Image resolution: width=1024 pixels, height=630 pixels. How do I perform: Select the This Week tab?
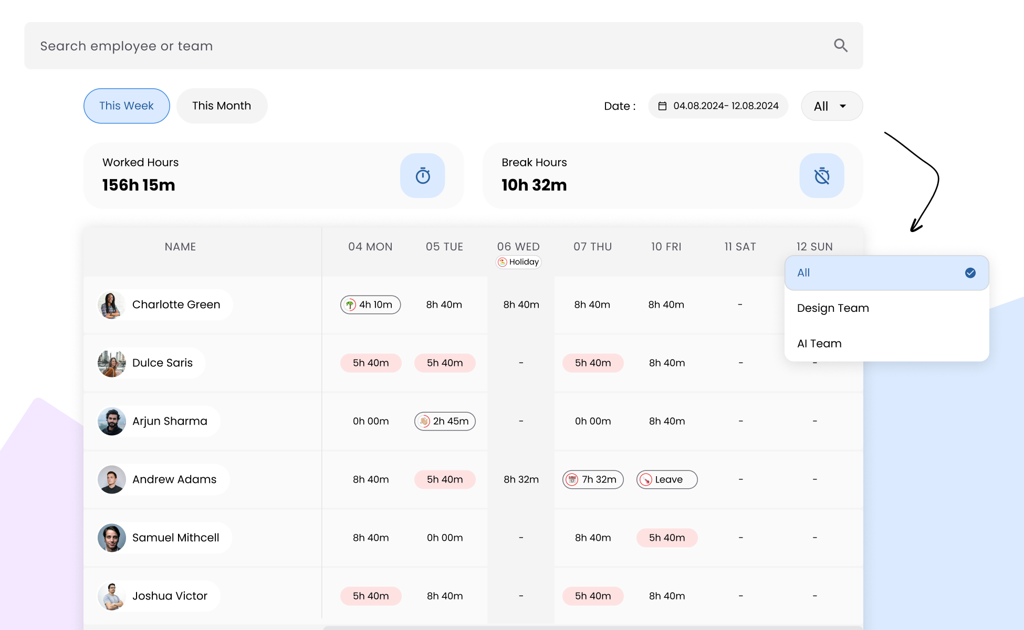(126, 106)
